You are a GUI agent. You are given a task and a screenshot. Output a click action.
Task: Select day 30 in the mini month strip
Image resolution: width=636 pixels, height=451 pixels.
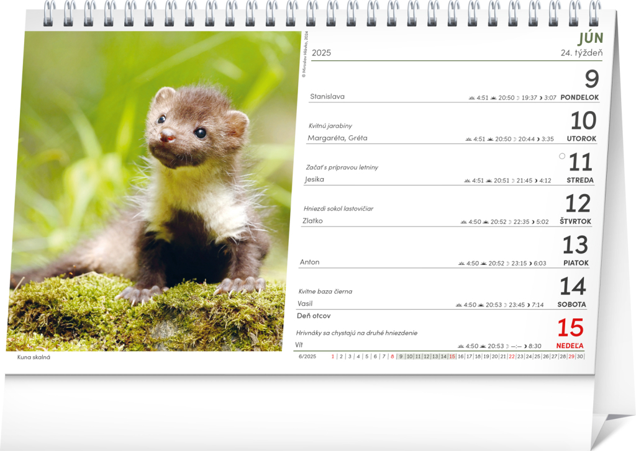579,357
